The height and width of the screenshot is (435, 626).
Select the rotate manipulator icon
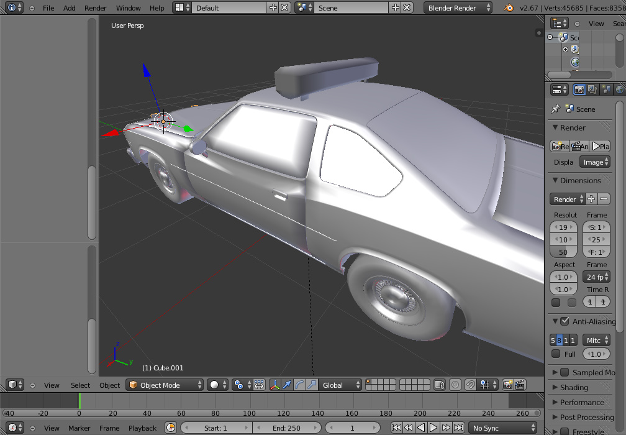coord(299,385)
